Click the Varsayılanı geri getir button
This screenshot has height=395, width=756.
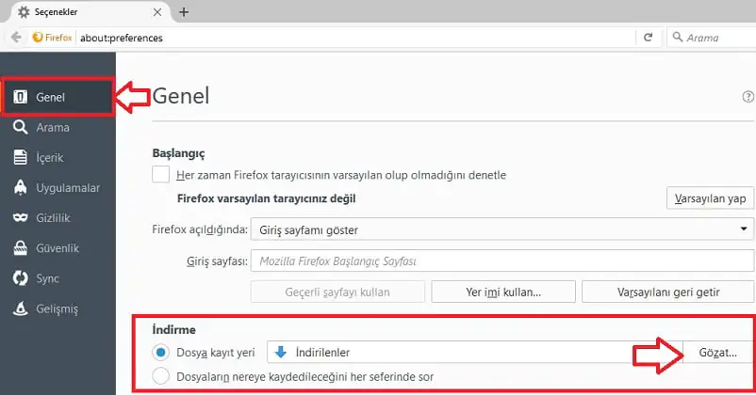click(x=668, y=292)
